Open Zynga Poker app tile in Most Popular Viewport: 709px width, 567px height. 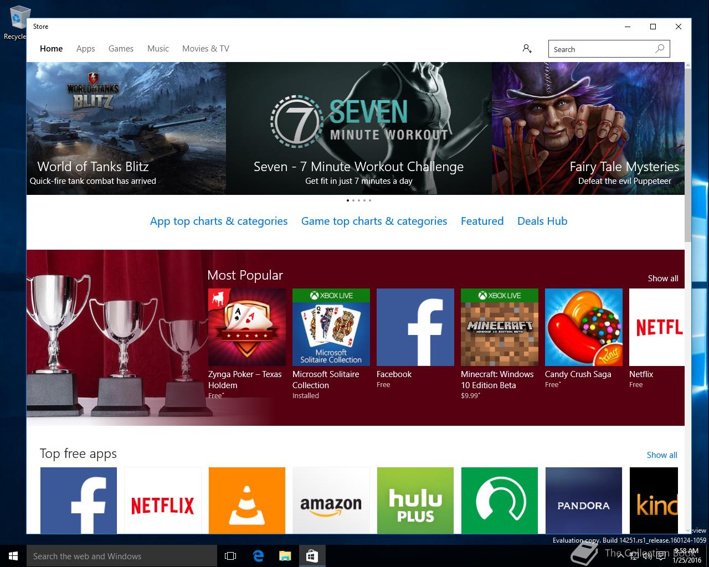pyautogui.click(x=247, y=327)
